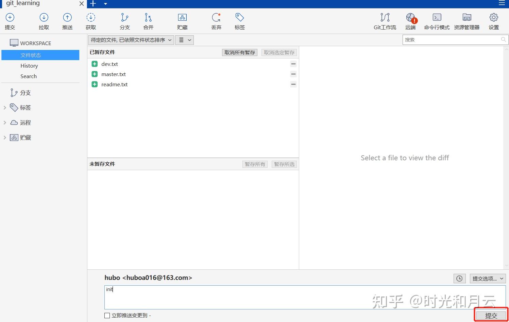The image size is (509, 322).
Task: Open the tab list dropdown arrow
Action: (x=105, y=4)
